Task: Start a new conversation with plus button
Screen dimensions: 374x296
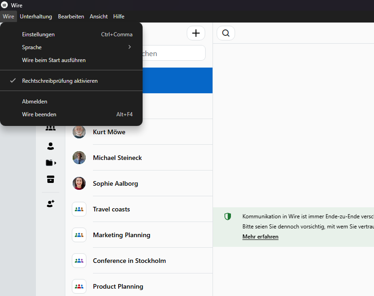Action: pos(196,33)
